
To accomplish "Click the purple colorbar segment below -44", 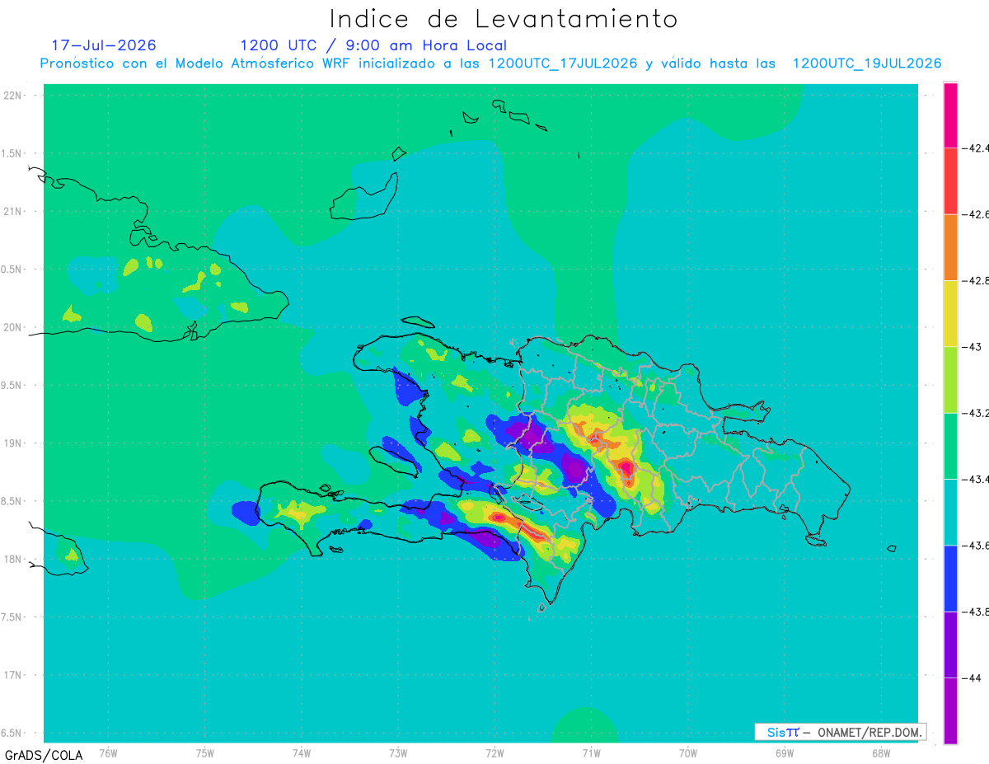I will [950, 710].
